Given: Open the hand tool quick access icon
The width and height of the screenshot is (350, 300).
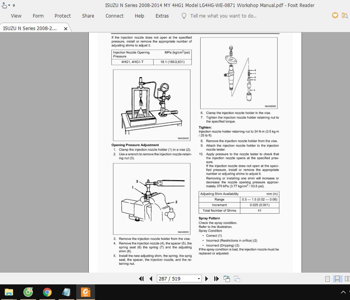Looking at the screenshot, I should (x=4, y=5).
